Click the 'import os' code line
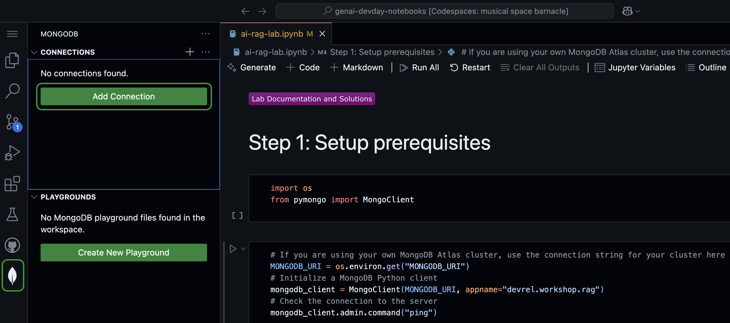 [291, 188]
